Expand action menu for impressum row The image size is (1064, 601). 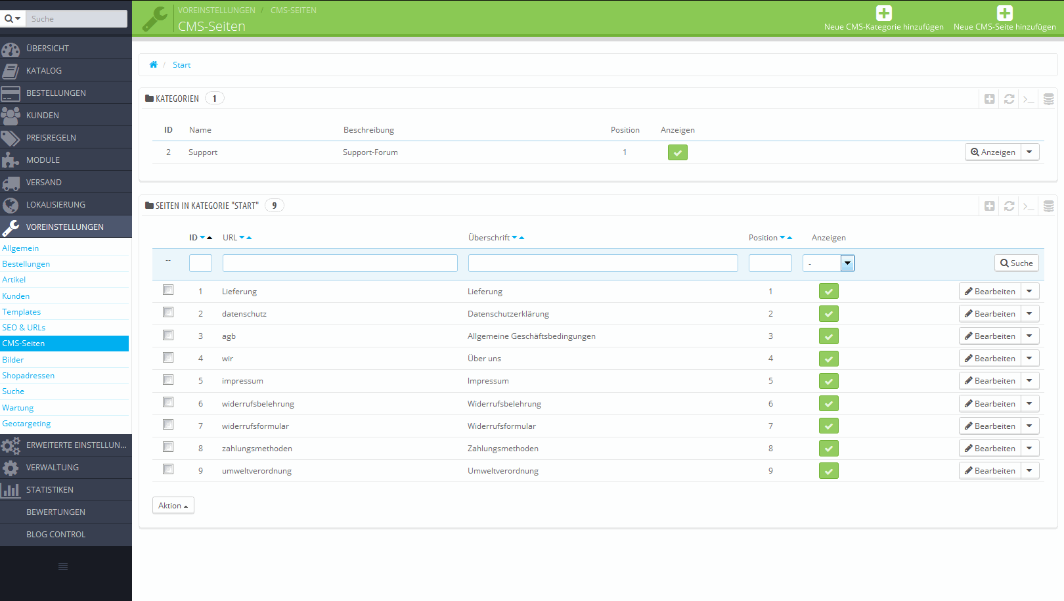pyautogui.click(x=1030, y=381)
